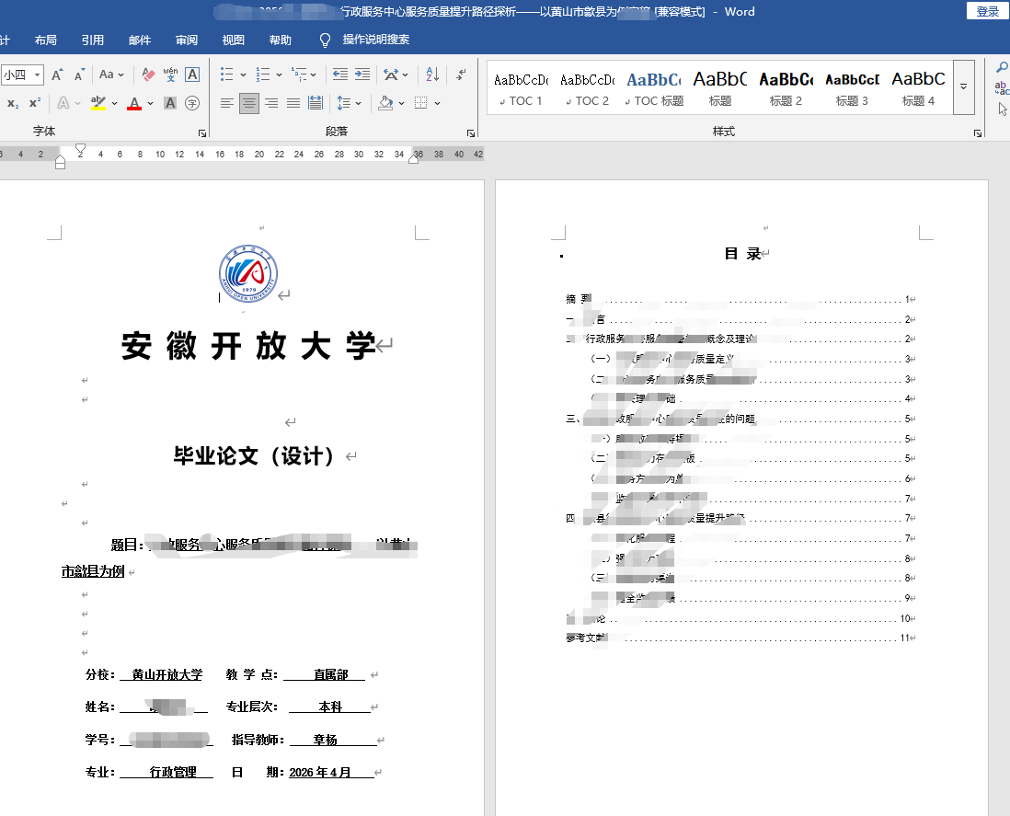Apply TOC 标题 style
1010x816 pixels.
point(654,88)
